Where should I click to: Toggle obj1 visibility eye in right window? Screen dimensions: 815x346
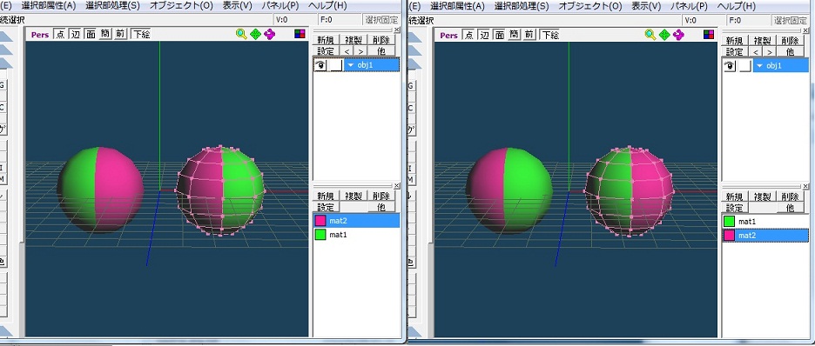tap(731, 65)
